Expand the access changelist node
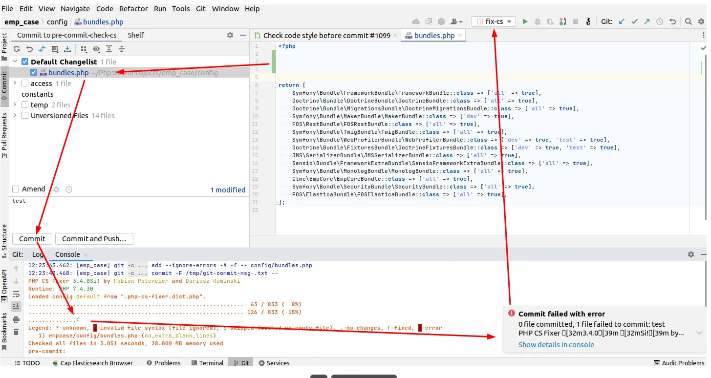 [15, 84]
